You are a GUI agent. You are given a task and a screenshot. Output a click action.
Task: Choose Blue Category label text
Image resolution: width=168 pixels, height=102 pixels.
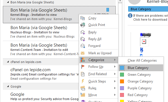coord(138,68)
